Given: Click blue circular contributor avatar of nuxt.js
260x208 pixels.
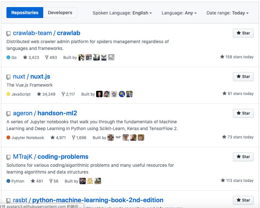Looking at the screenshot, I should point(122,94).
